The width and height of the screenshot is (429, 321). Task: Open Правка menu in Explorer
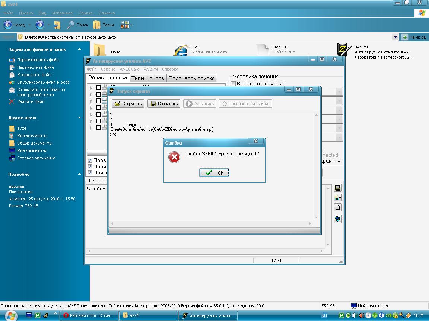[x=26, y=13]
